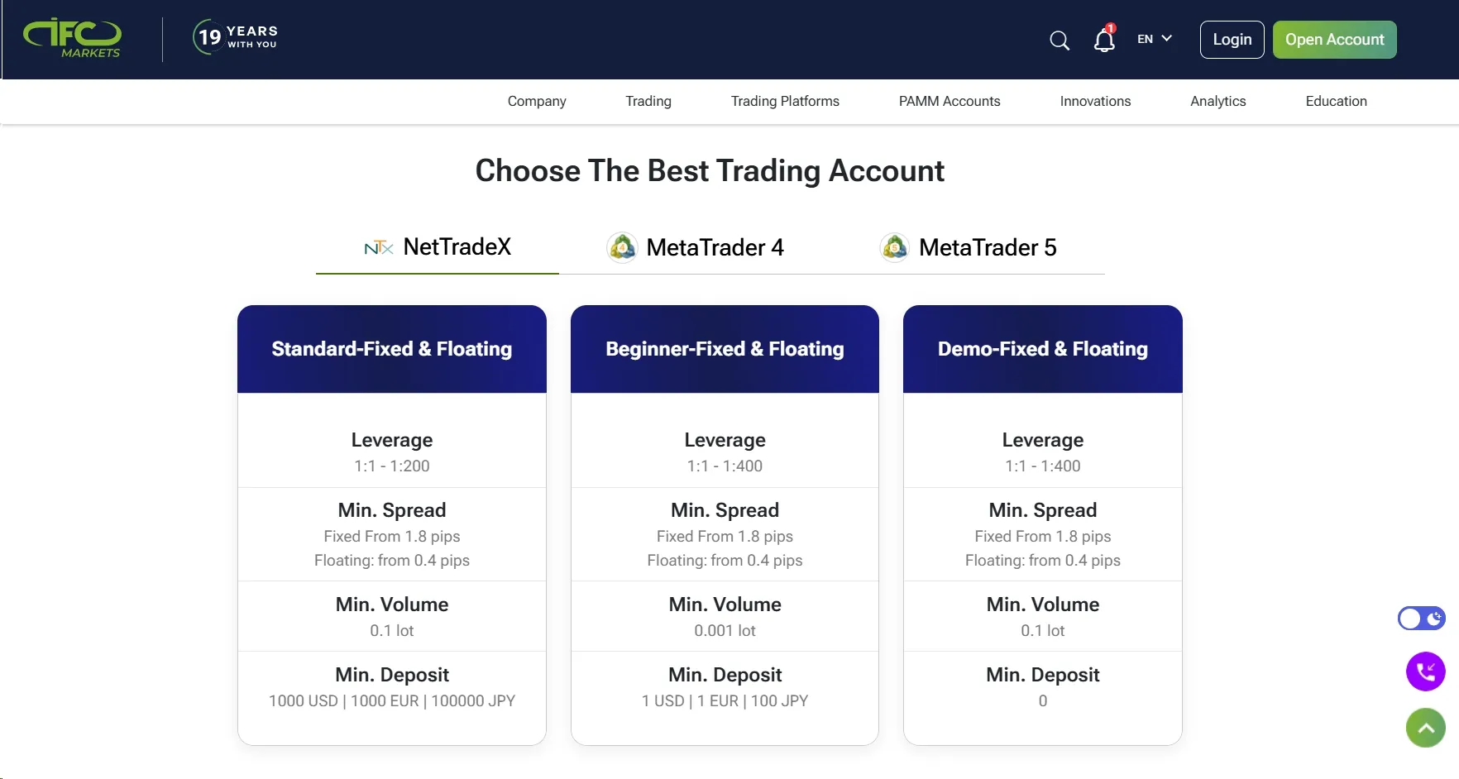Click Floating: from 0.4 pips in Standard card
The width and height of the screenshot is (1459, 779).
pyautogui.click(x=392, y=560)
